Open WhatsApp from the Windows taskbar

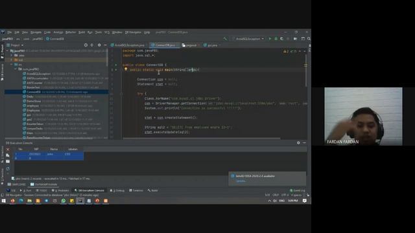coord(64,201)
